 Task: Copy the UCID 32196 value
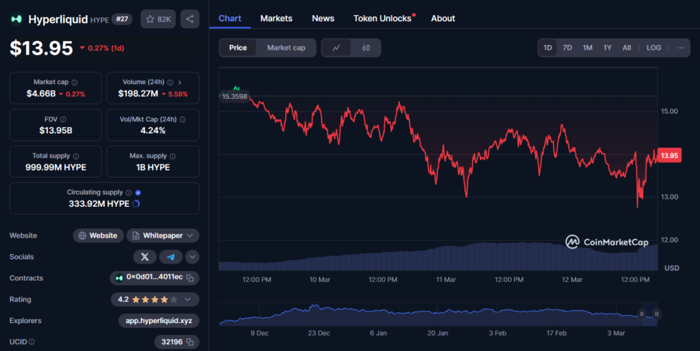[x=190, y=342]
